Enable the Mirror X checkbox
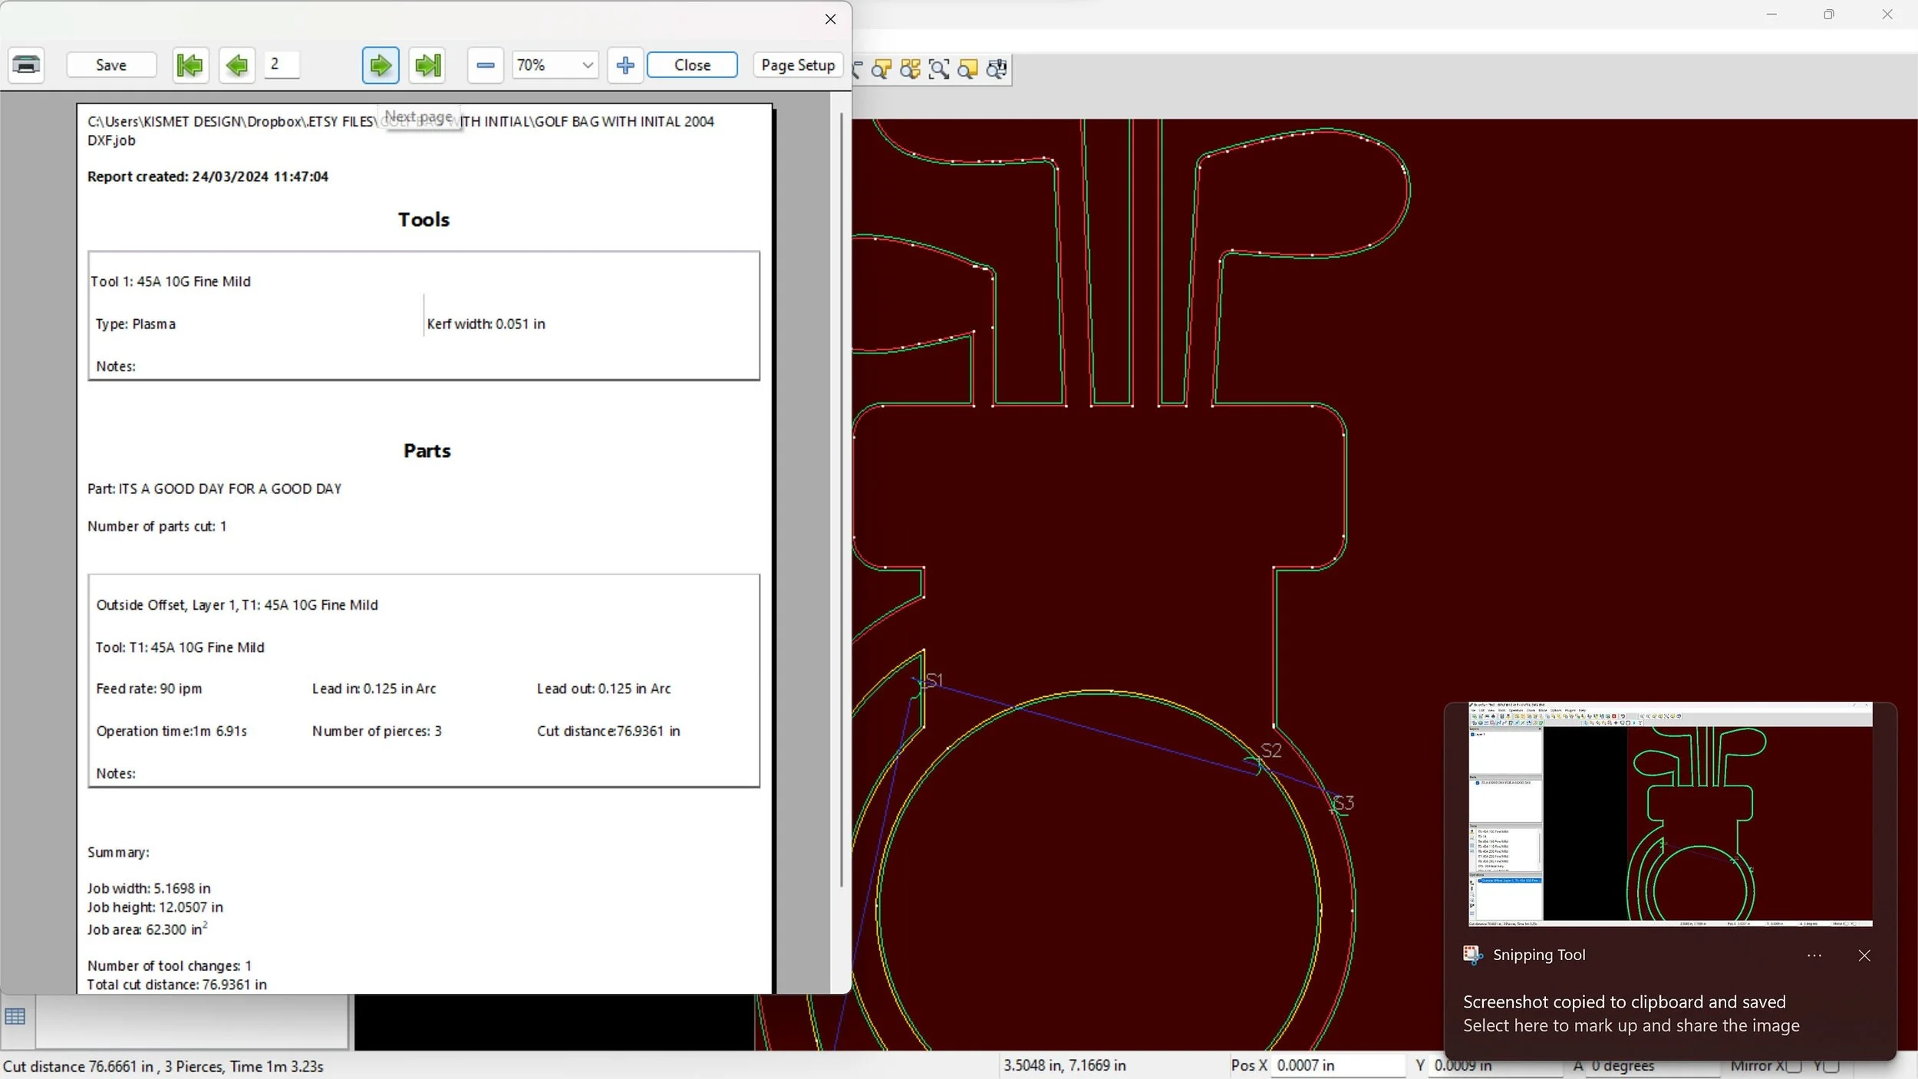The height and width of the screenshot is (1079, 1918). [x=1794, y=1066]
